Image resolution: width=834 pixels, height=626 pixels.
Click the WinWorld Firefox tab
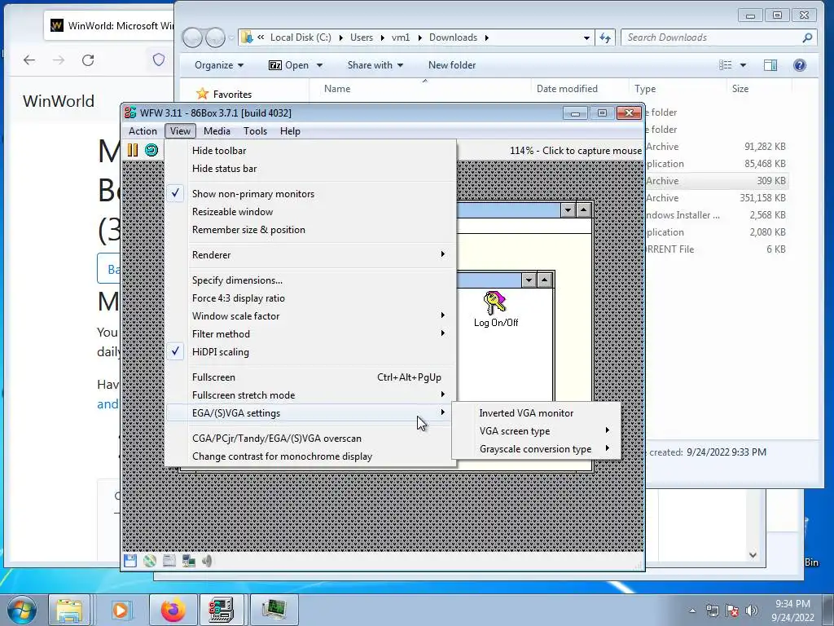pos(109,25)
